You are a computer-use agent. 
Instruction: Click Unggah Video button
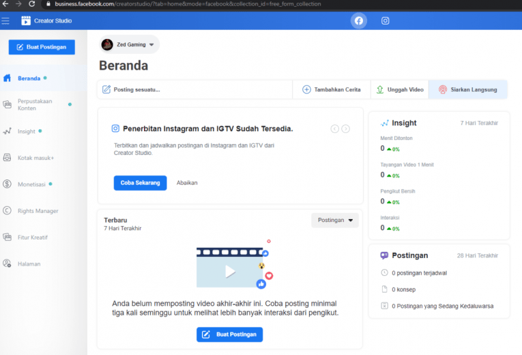click(400, 89)
